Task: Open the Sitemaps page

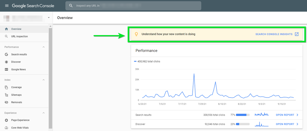Action: point(16,95)
